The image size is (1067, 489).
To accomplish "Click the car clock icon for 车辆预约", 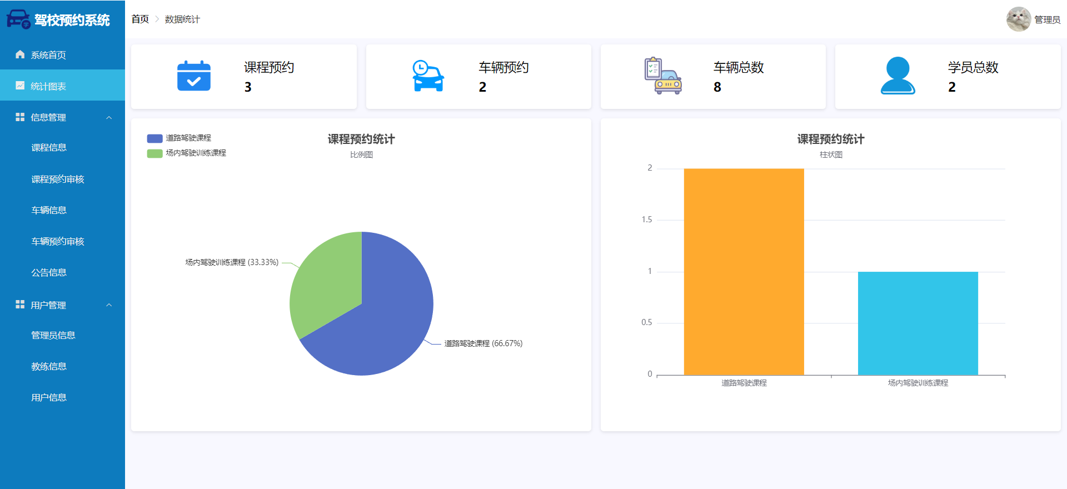I will [428, 76].
